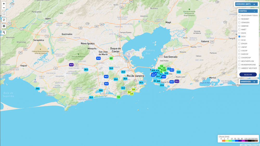Open the Leaflet attribution link
Viewport: 260px width, 146px height.
(243, 145)
